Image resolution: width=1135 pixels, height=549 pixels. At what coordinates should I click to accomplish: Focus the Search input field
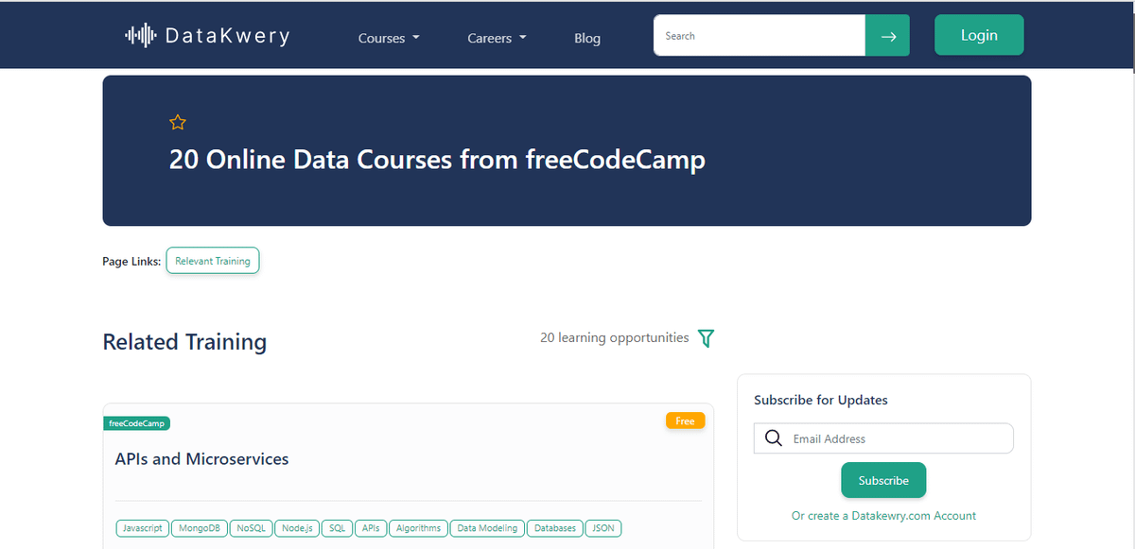click(x=759, y=36)
